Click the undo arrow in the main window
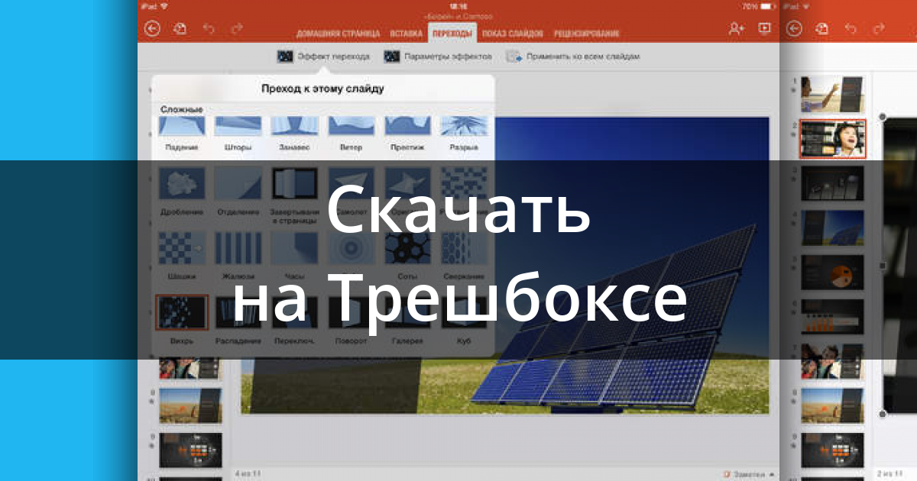The width and height of the screenshot is (917, 481). click(x=209, y=28)
